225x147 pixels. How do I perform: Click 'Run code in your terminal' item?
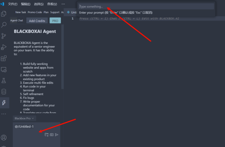tap(34, 88)
